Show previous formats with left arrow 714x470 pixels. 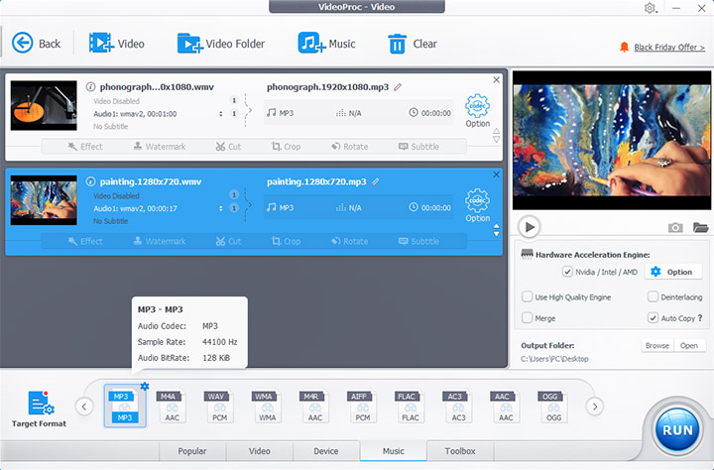(x=84, y=407)
